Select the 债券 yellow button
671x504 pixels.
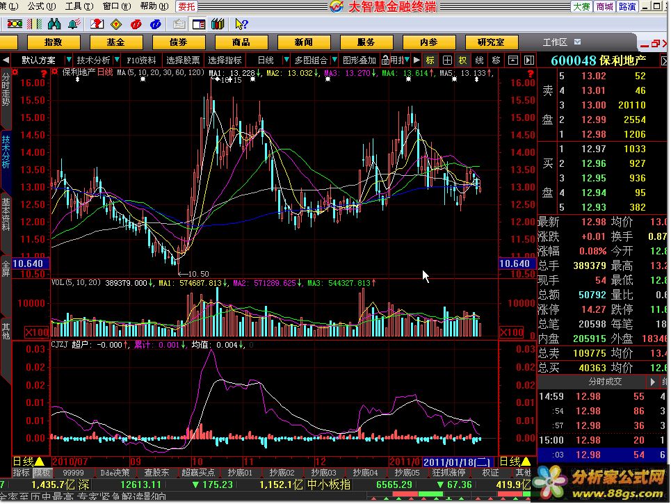click(x=179, y=42)
